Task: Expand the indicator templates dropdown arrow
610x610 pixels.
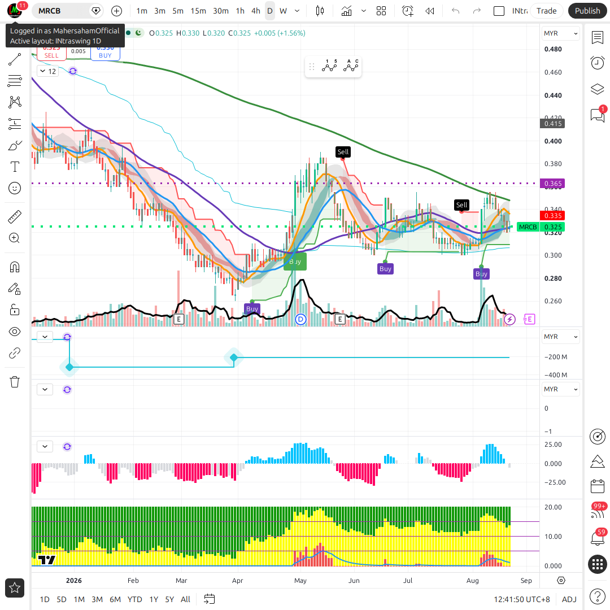Action: click(364, 11)
